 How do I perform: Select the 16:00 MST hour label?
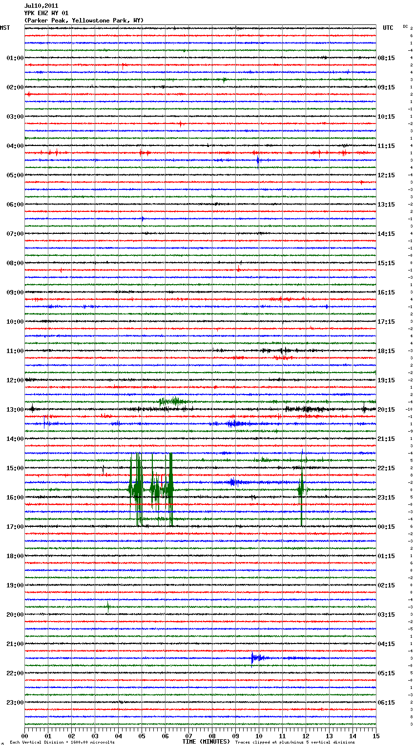point(15,498)
